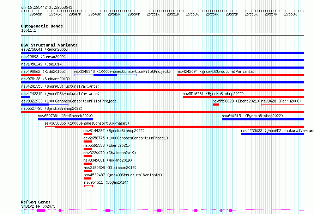Select the esv3638365 1000GenomesConsortiumPhase3 label
Image resolution: width=314 pixels, height=214 pixels.
(x=87, y=123)
